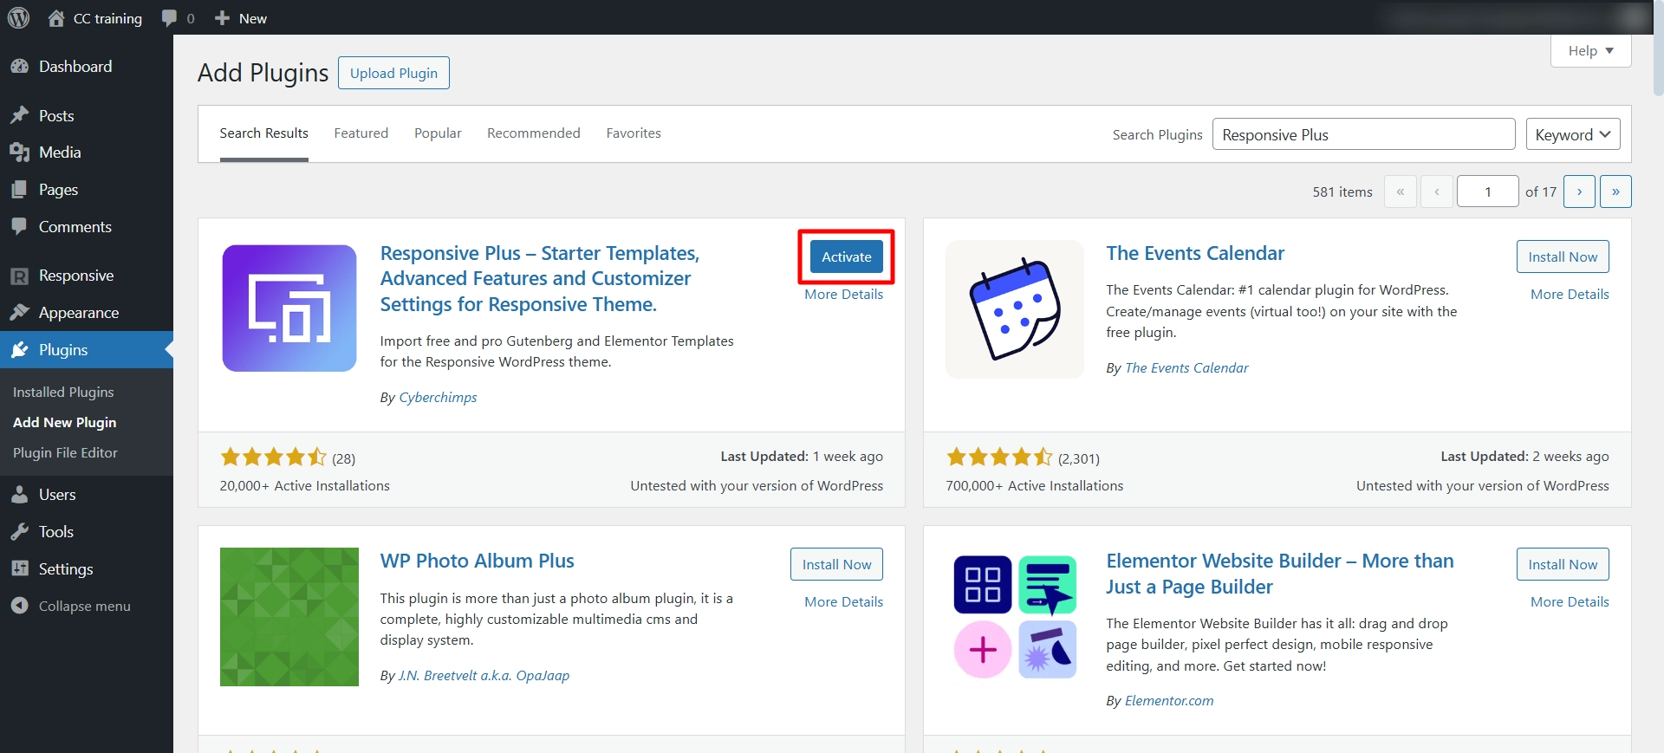Open WP Photo Album Plus title link
Image resolution: width=1664 pixels, height=753 pixels.
point(478,561)
